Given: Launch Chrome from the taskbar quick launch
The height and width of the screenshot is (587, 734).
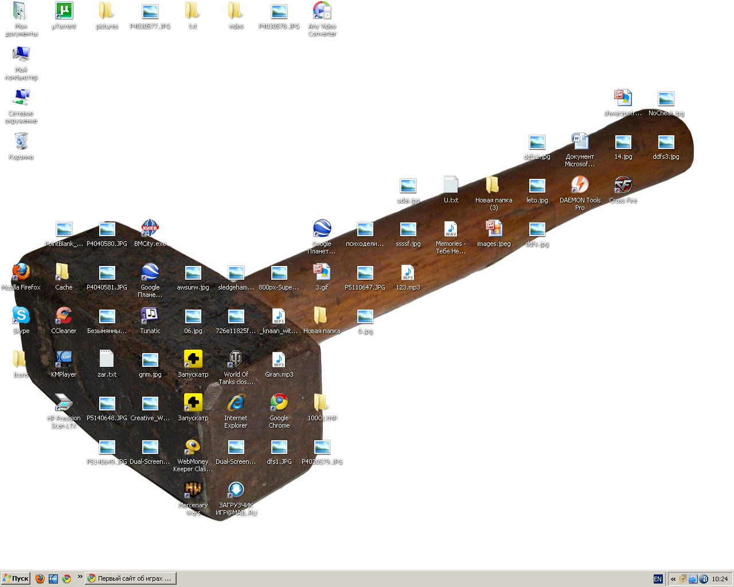Looking at the screenshot, I should click(x=67, y=579).
